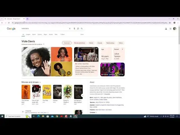Click the browser address bar URL

tap(91, 23)
